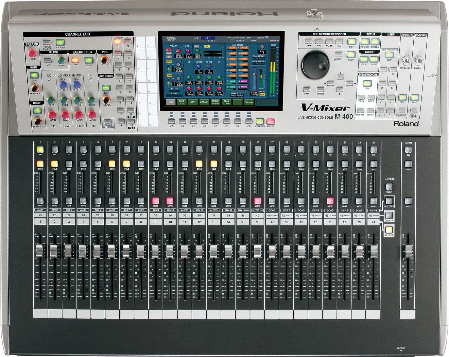
Task: Select the AUX/DCA layer button
Action: [389, 201]
